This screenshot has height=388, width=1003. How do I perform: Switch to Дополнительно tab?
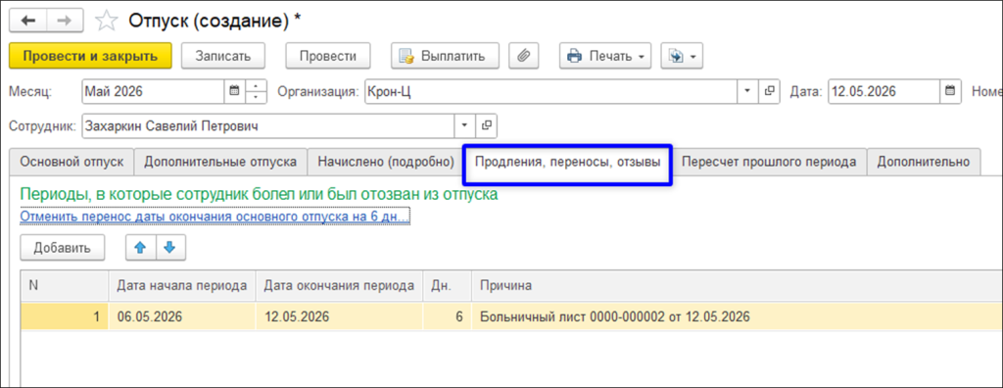pyautogui.click(x=923, y=162)
